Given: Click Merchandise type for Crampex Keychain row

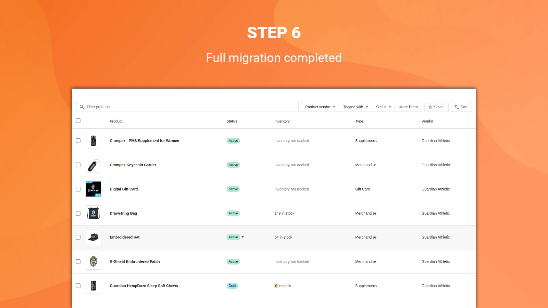Looking at the screenshot, I should [366, 165].
